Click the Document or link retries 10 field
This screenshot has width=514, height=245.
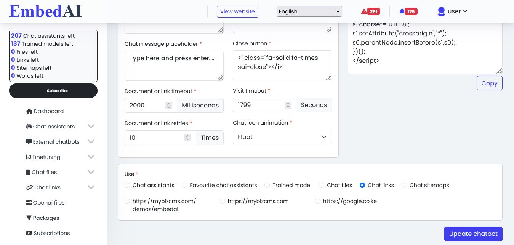pos(160,138)
